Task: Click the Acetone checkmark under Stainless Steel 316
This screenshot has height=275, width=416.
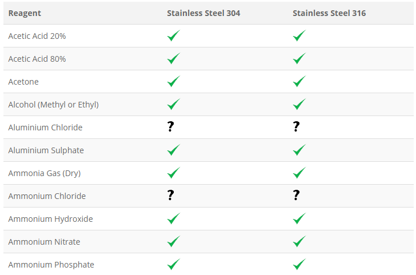Action: [299, 81]
